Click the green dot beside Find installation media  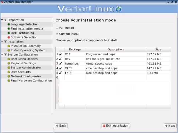click(x=9, y=29)
